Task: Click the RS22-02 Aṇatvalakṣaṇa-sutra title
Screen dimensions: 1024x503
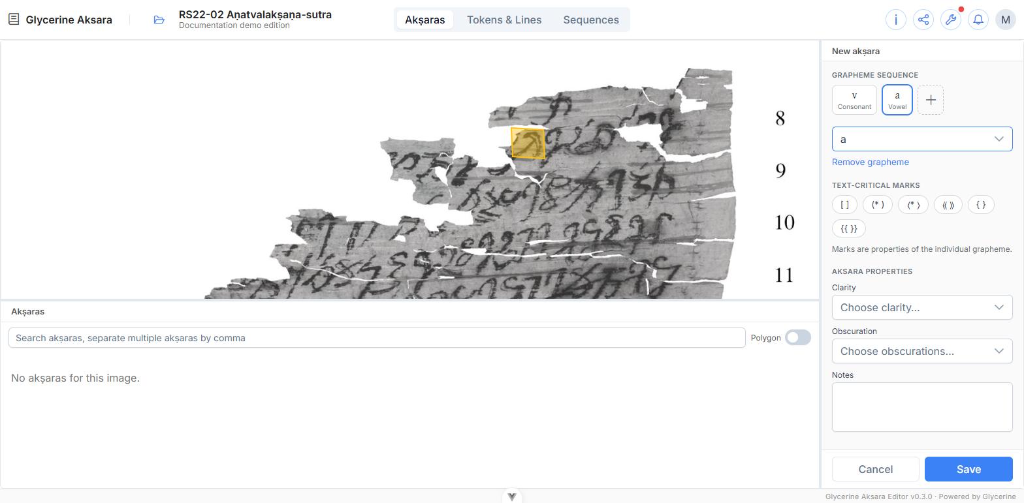Action: 255,14
